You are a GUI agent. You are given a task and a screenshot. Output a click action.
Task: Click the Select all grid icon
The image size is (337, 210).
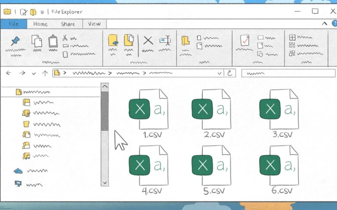click(x=292, y=37)
